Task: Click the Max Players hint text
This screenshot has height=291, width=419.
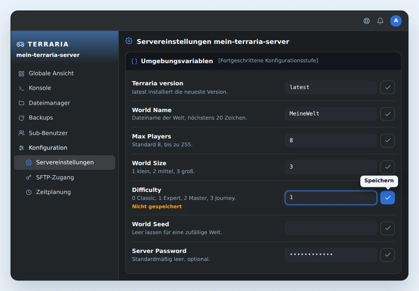Action: point(162,145)
